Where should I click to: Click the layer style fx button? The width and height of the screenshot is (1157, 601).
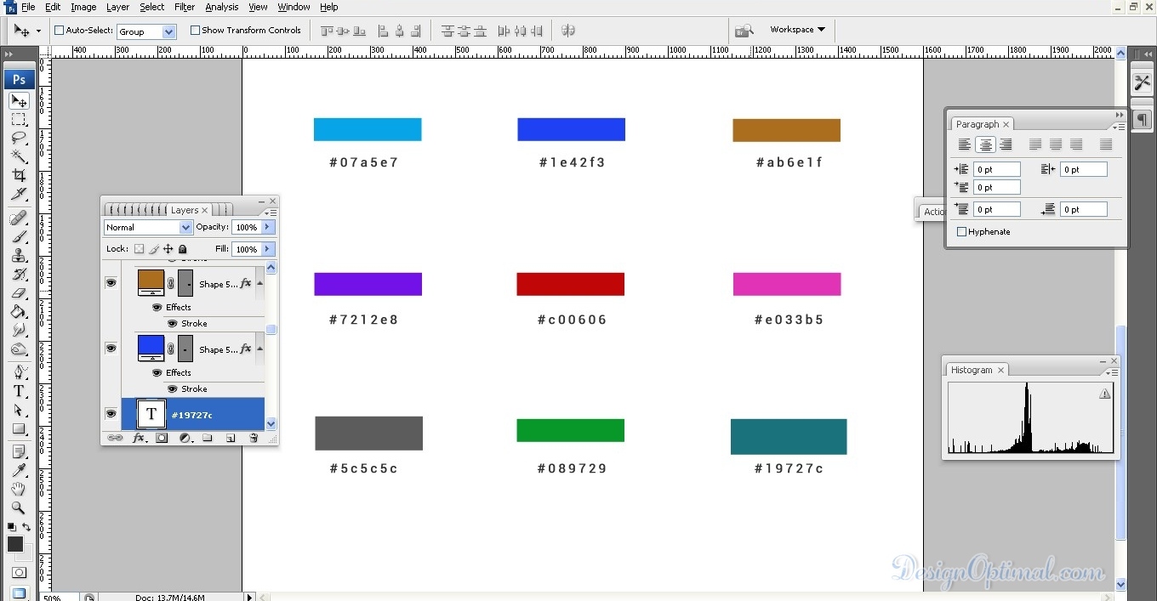[x=139, y=438]
